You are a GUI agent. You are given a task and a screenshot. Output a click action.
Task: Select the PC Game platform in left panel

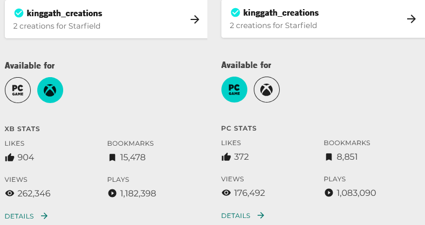tap(18, 90)
